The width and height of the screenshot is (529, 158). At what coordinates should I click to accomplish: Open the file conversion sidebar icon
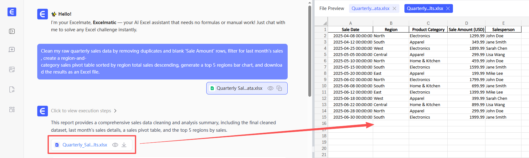tap(12, 89)
